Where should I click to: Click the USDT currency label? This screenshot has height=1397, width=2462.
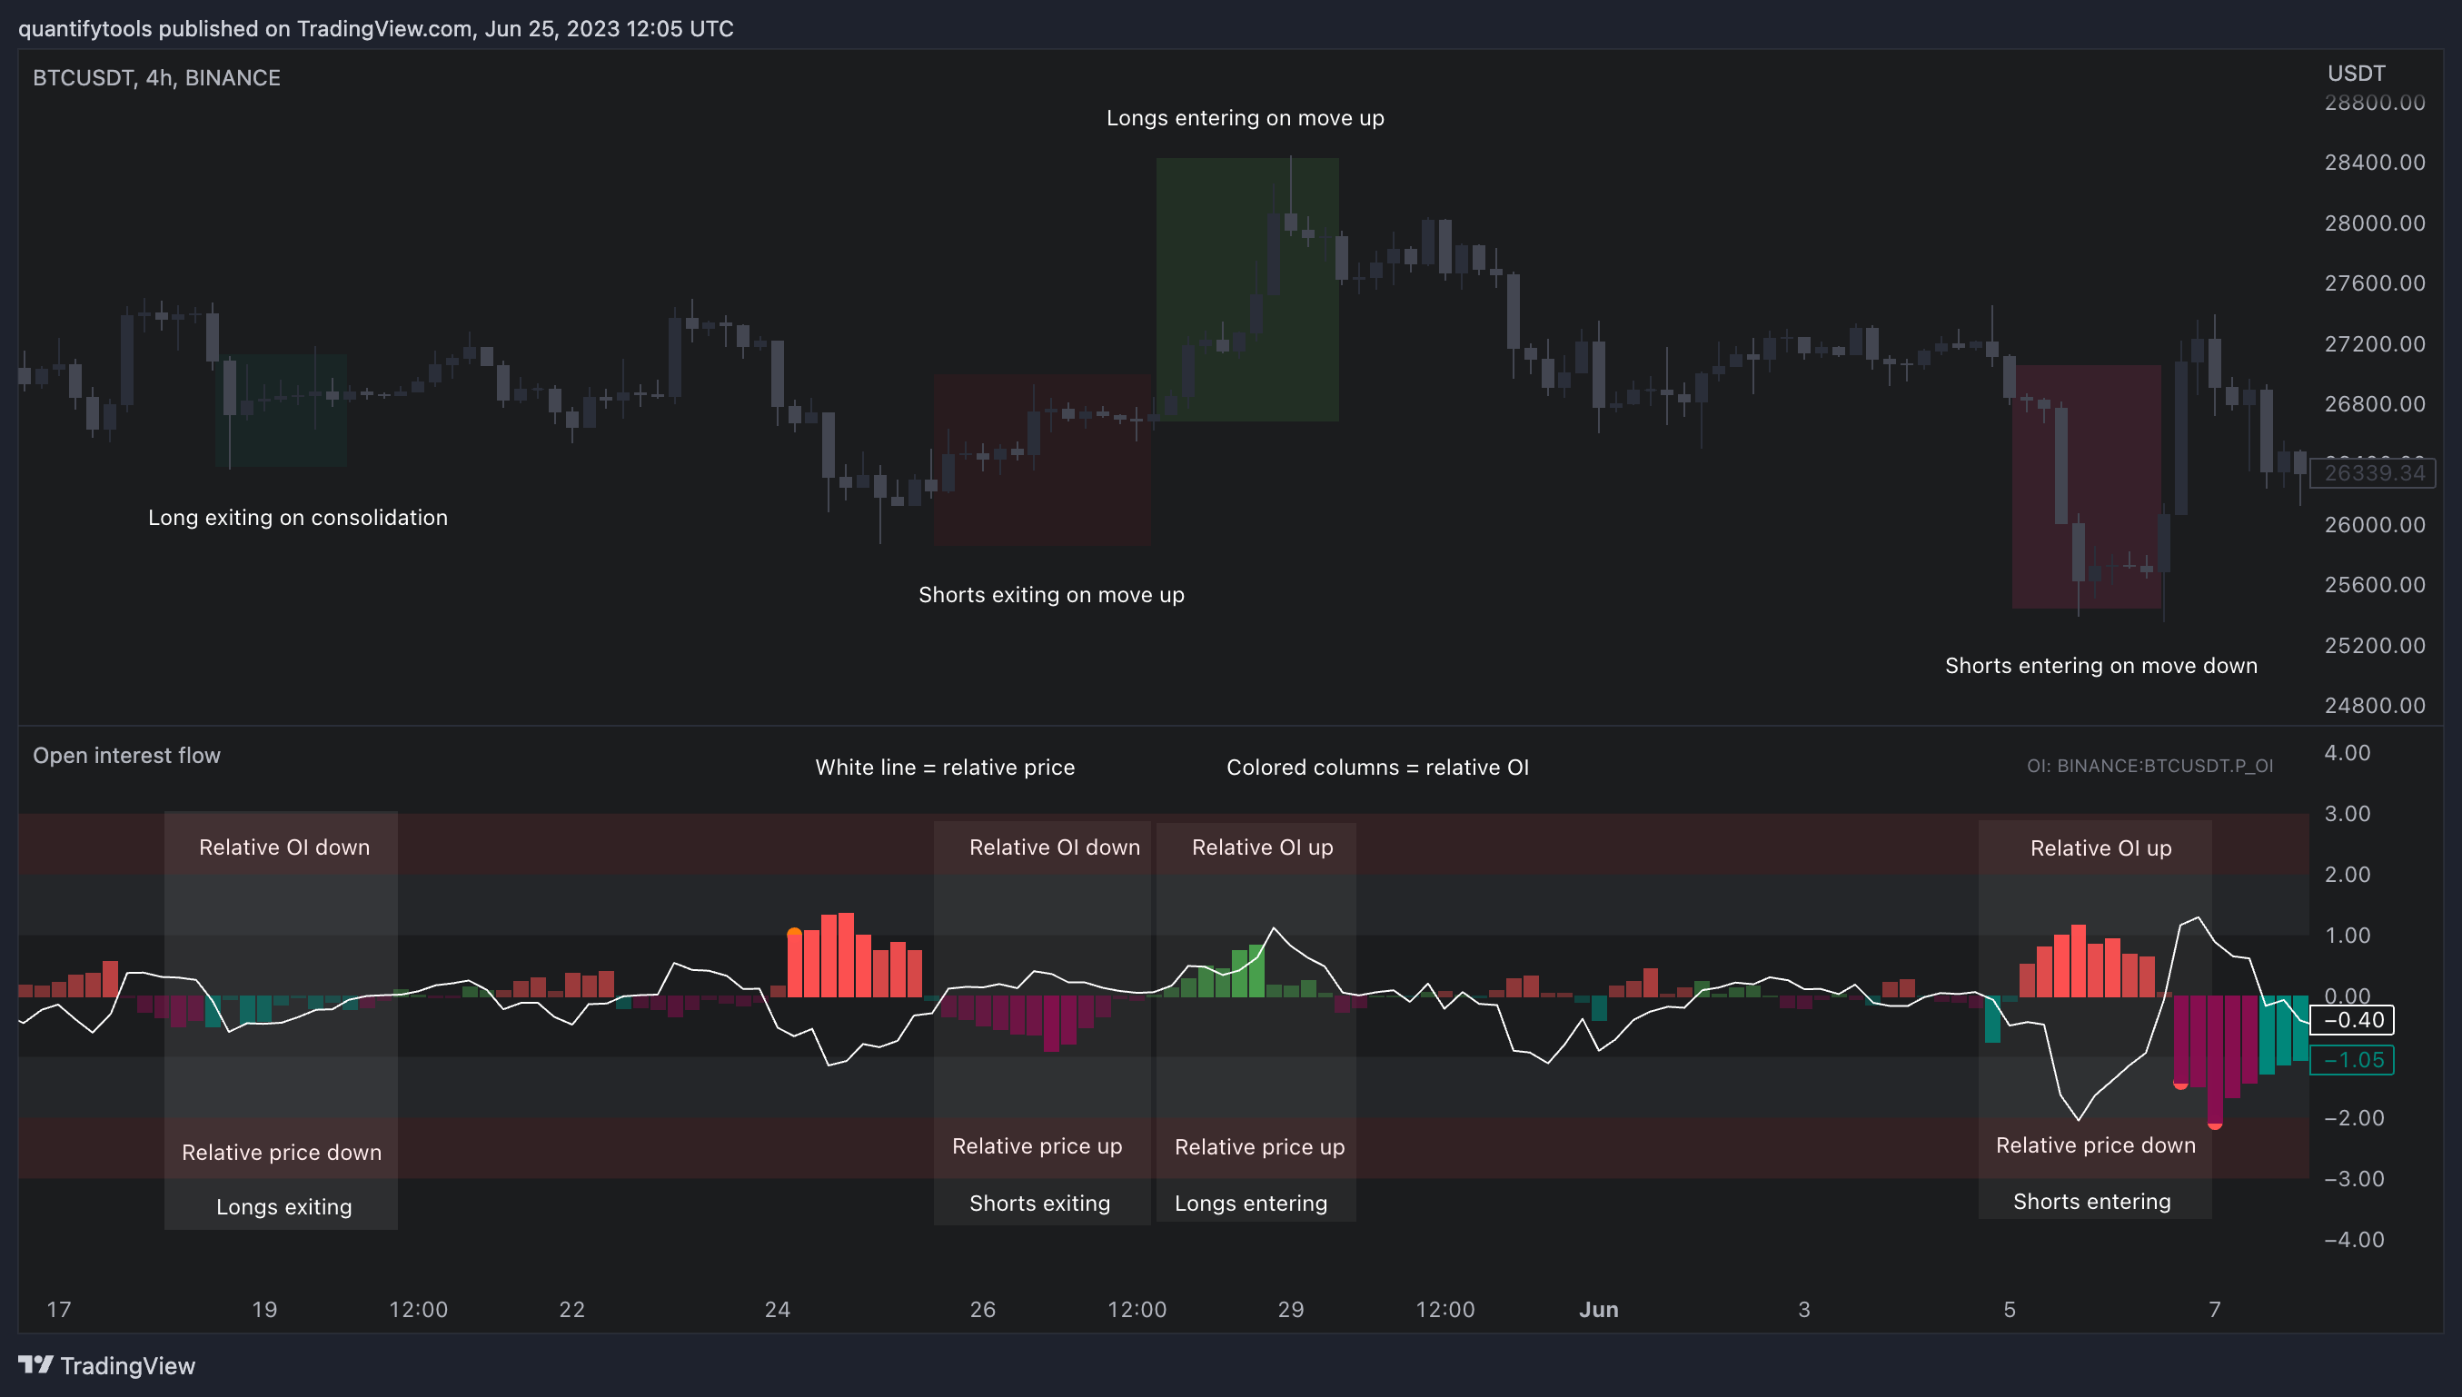[2356, 73]
